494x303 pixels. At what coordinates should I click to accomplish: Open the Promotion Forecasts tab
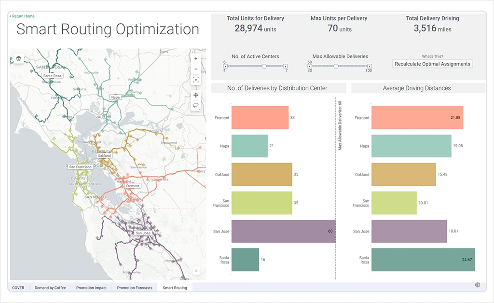135,288
